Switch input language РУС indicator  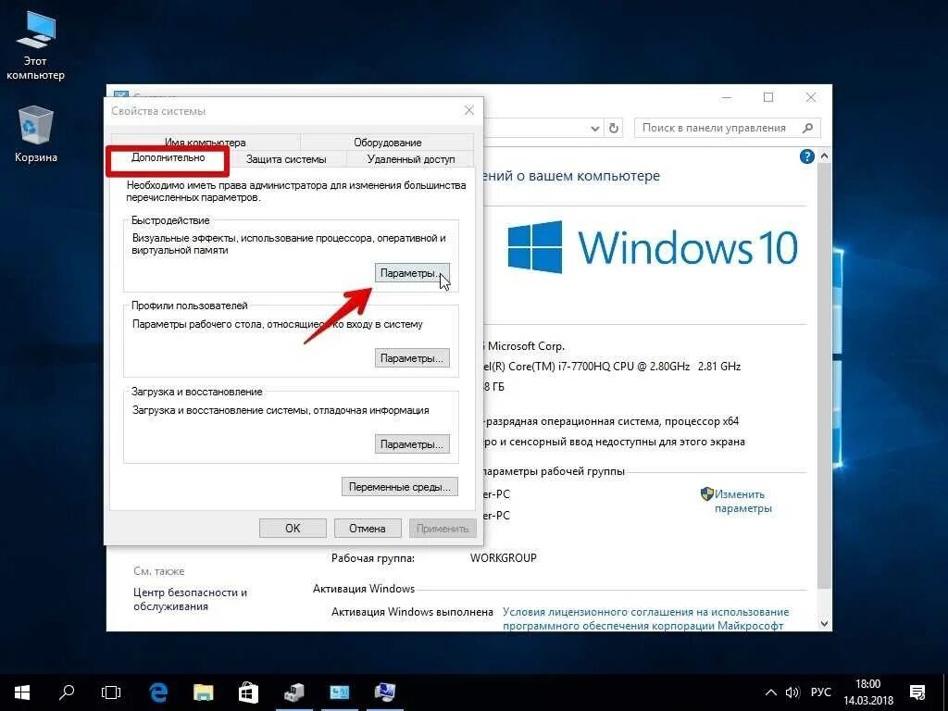pyautogui.click(x=820, y=692)
